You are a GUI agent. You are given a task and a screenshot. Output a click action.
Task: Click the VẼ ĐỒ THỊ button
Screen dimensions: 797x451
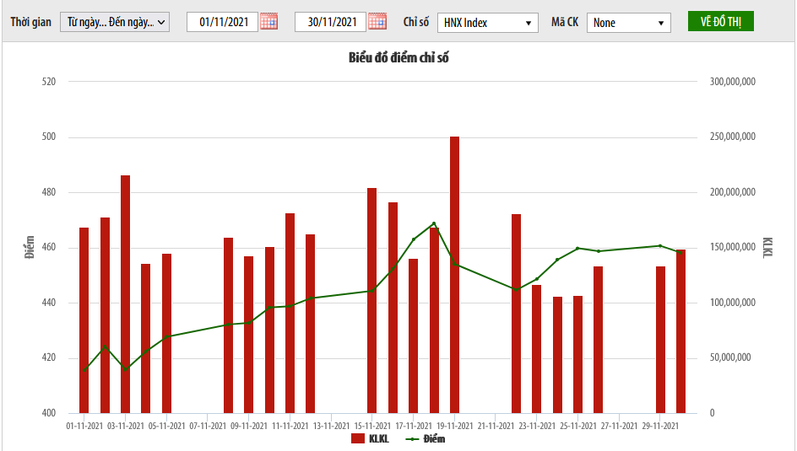720,22
